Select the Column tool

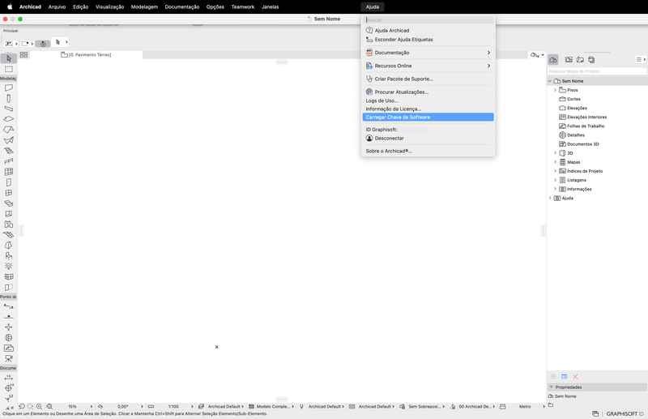(x=9, y=98)
